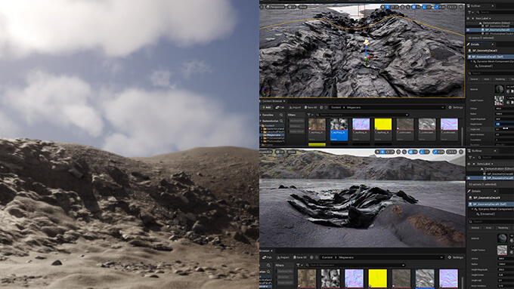Image resolution: width=514 pixels, height=289 pixels.
Task: Click the Material sphere preview in lower Details
Action: pos(502,238)
